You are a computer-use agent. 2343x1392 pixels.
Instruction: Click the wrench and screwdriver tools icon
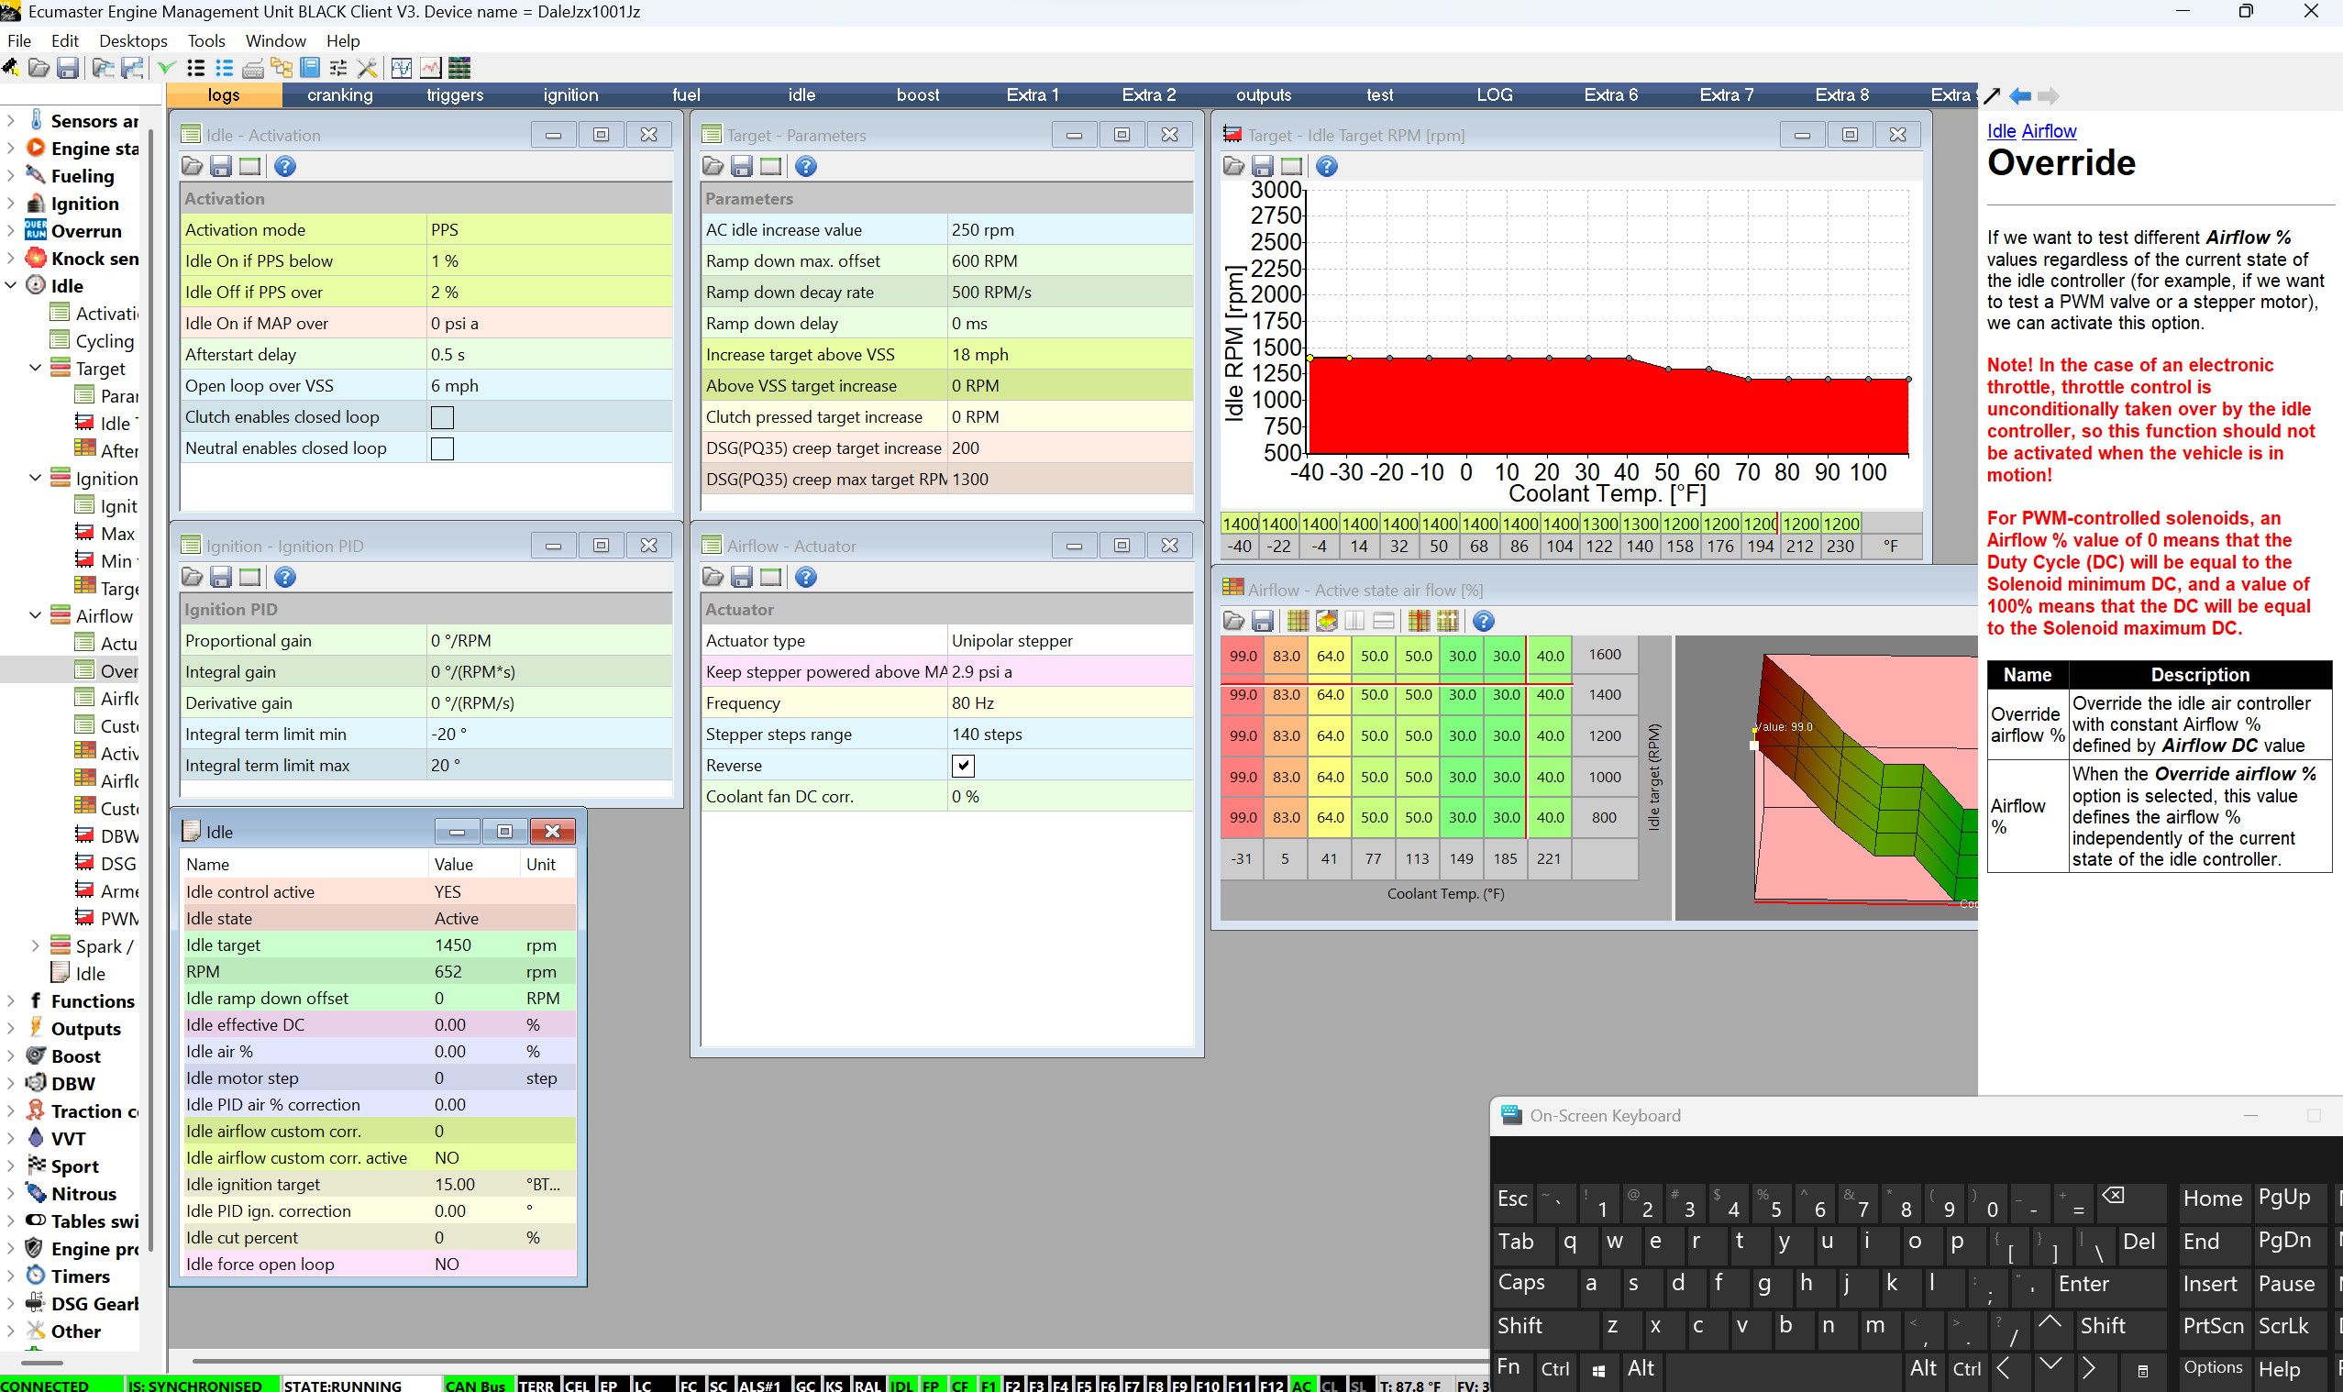(x=367, y=68)
